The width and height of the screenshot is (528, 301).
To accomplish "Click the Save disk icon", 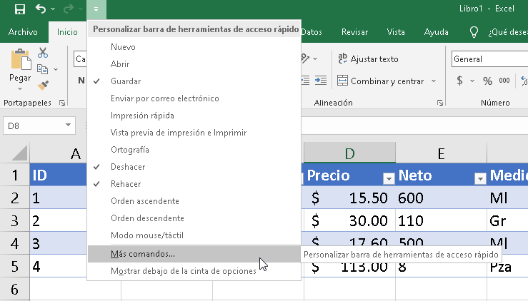I will click(x=20, y=9).
